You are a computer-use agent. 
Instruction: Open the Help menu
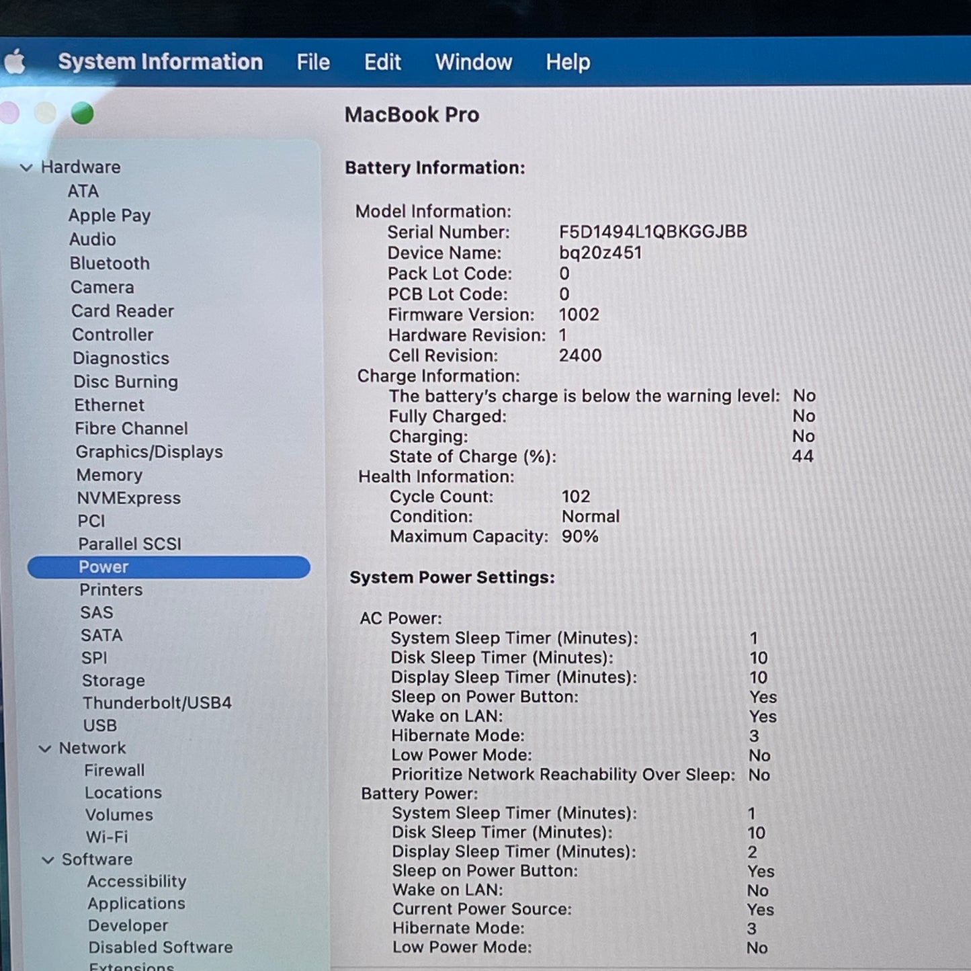point(568,62)
